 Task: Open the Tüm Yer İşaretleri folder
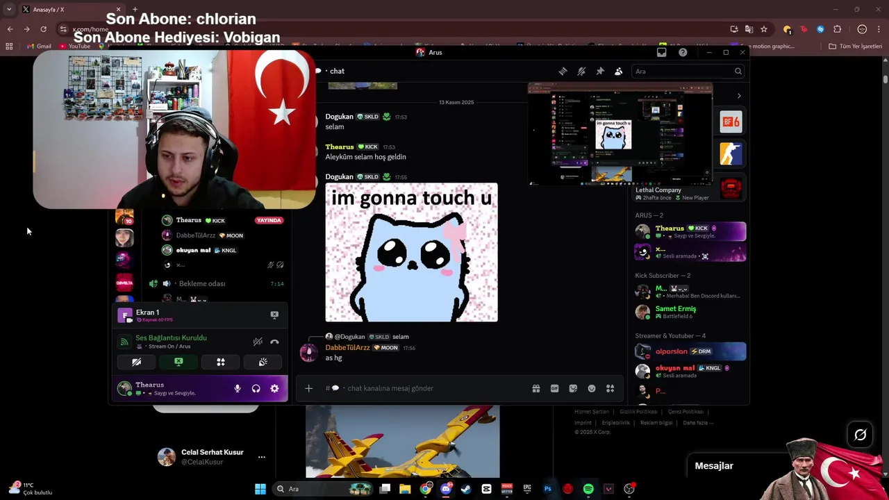(856, 47)
